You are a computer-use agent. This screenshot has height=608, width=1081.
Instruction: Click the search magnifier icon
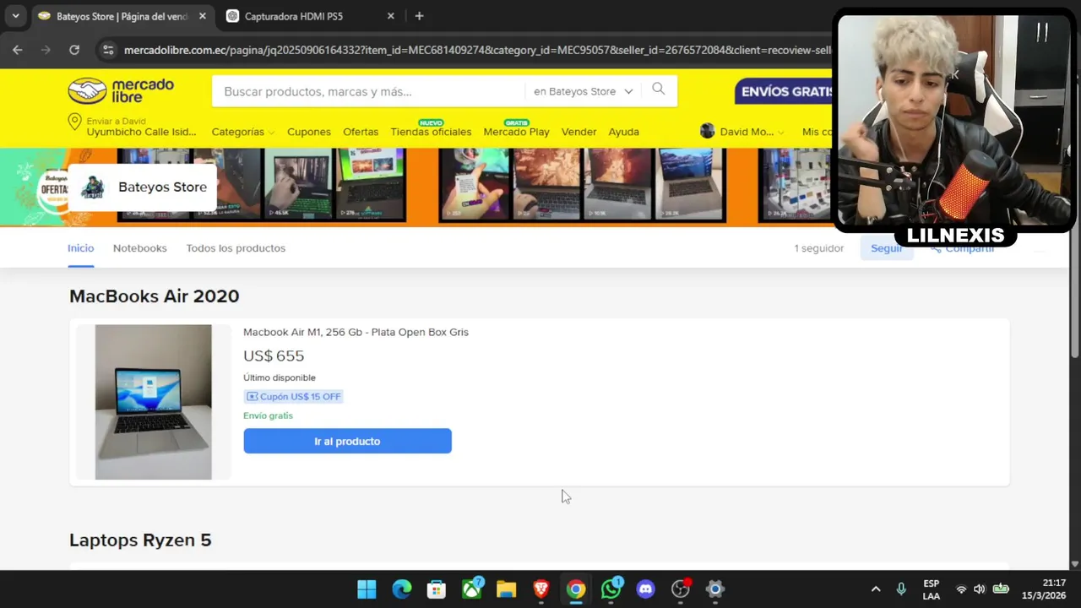click(659, 90)
